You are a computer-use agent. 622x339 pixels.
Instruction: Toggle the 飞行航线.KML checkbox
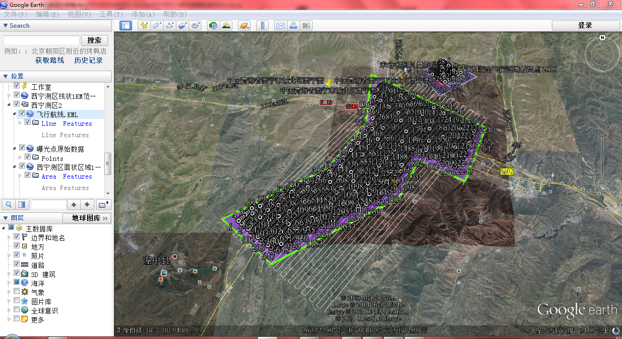click(x=22, y=113)
